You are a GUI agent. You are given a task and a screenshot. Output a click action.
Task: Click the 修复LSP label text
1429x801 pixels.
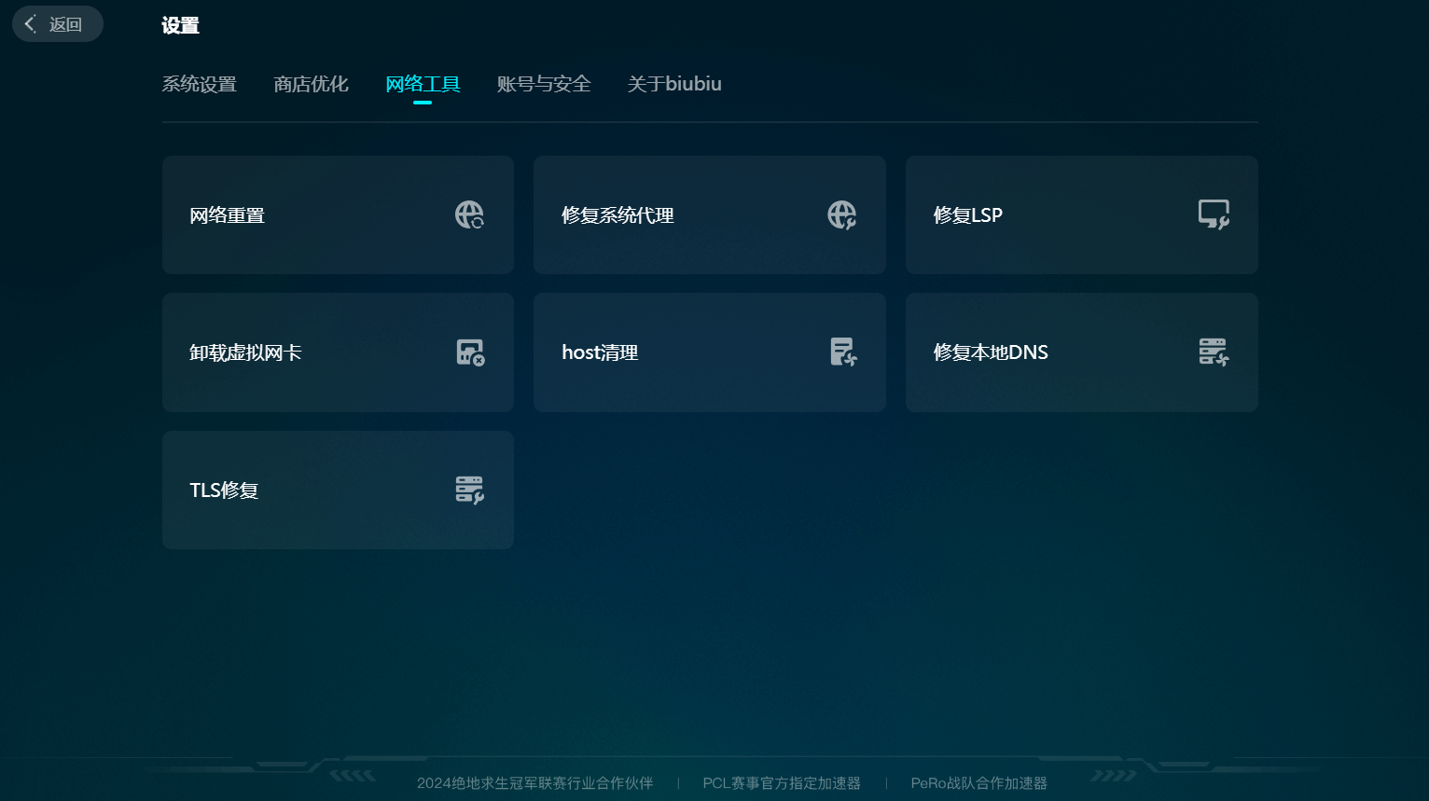[967, 215]
